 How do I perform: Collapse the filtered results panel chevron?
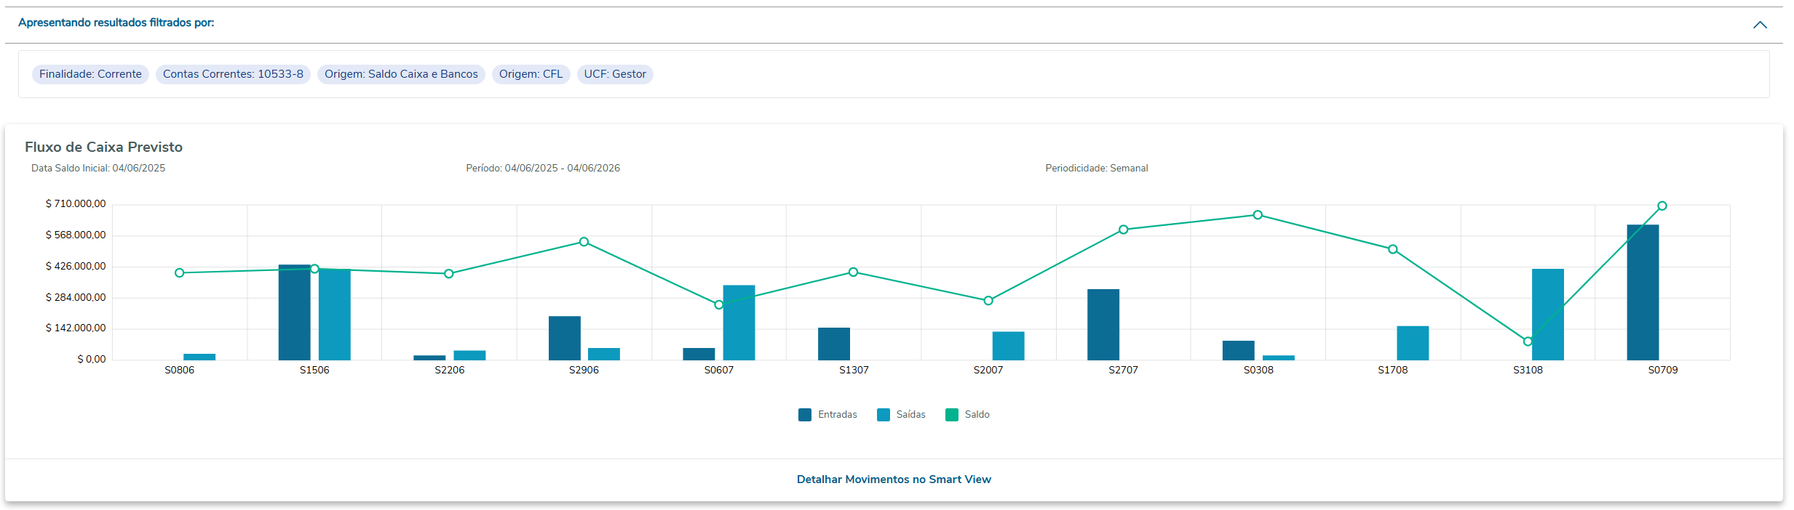(1759, 25)
